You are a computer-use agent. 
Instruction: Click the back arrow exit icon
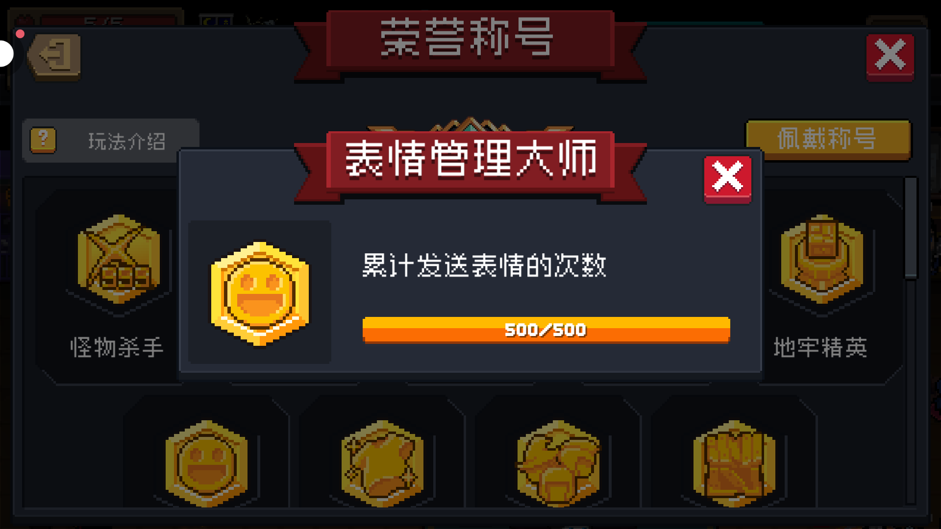[55, 57]
